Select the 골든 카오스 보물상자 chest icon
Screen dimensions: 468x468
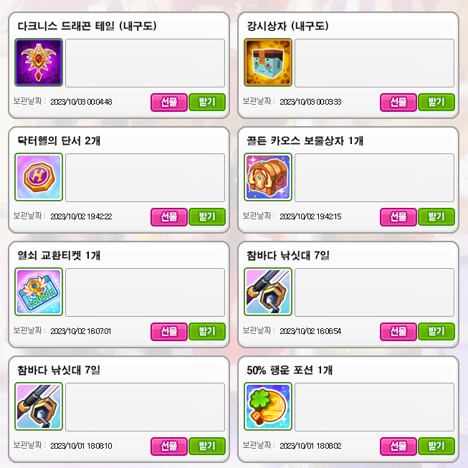[268, 177]
